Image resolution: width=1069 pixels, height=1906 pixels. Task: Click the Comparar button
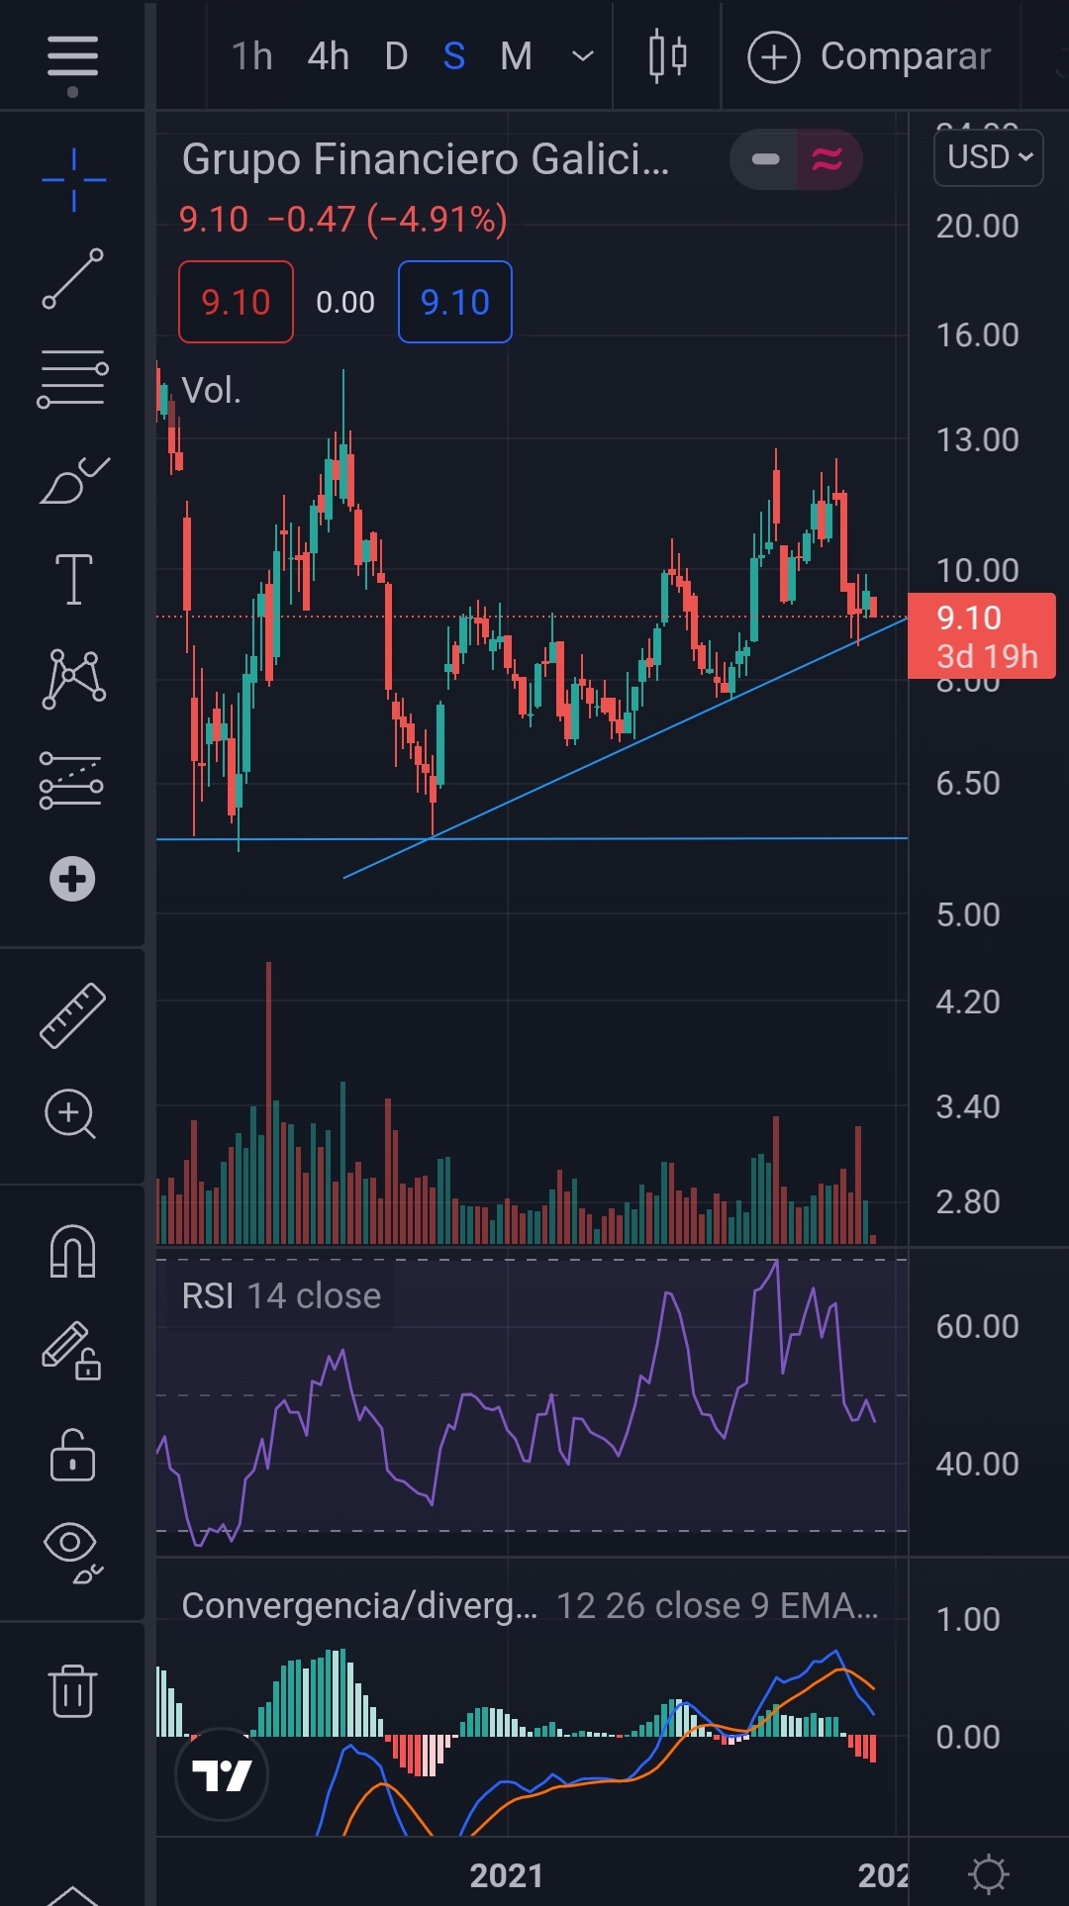pyautogui.click(x=870, y=56)
